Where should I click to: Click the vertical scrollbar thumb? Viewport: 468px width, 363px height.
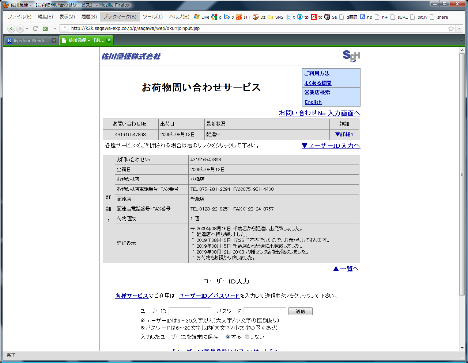462,174
